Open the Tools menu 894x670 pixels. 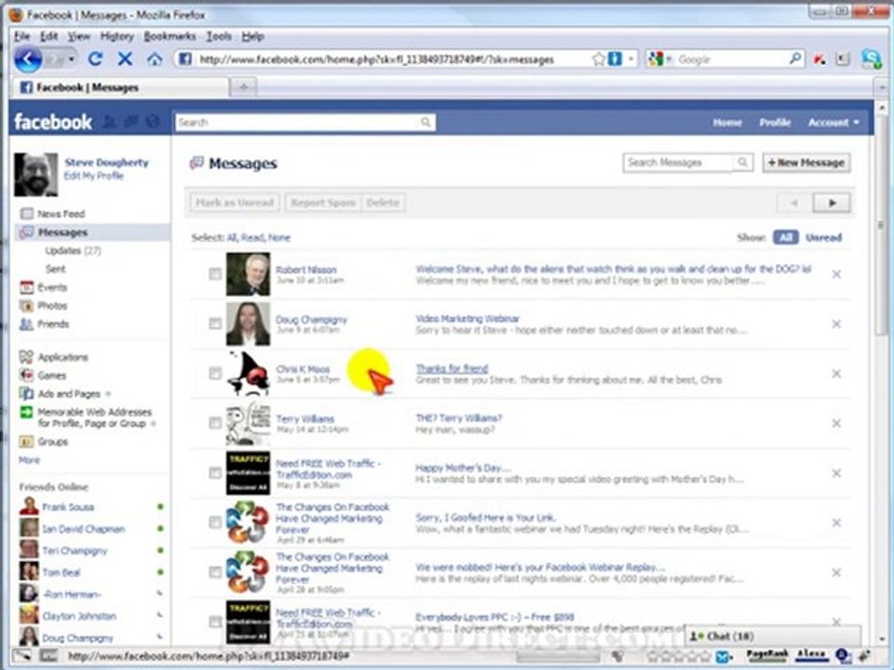coord(218,36)
